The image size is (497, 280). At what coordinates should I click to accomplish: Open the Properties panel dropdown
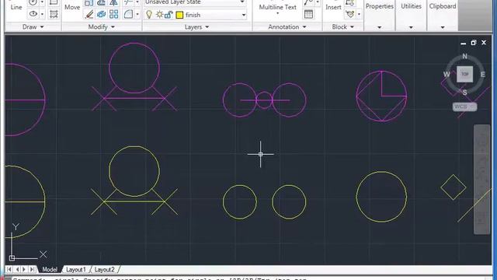[x=380, y=27]
